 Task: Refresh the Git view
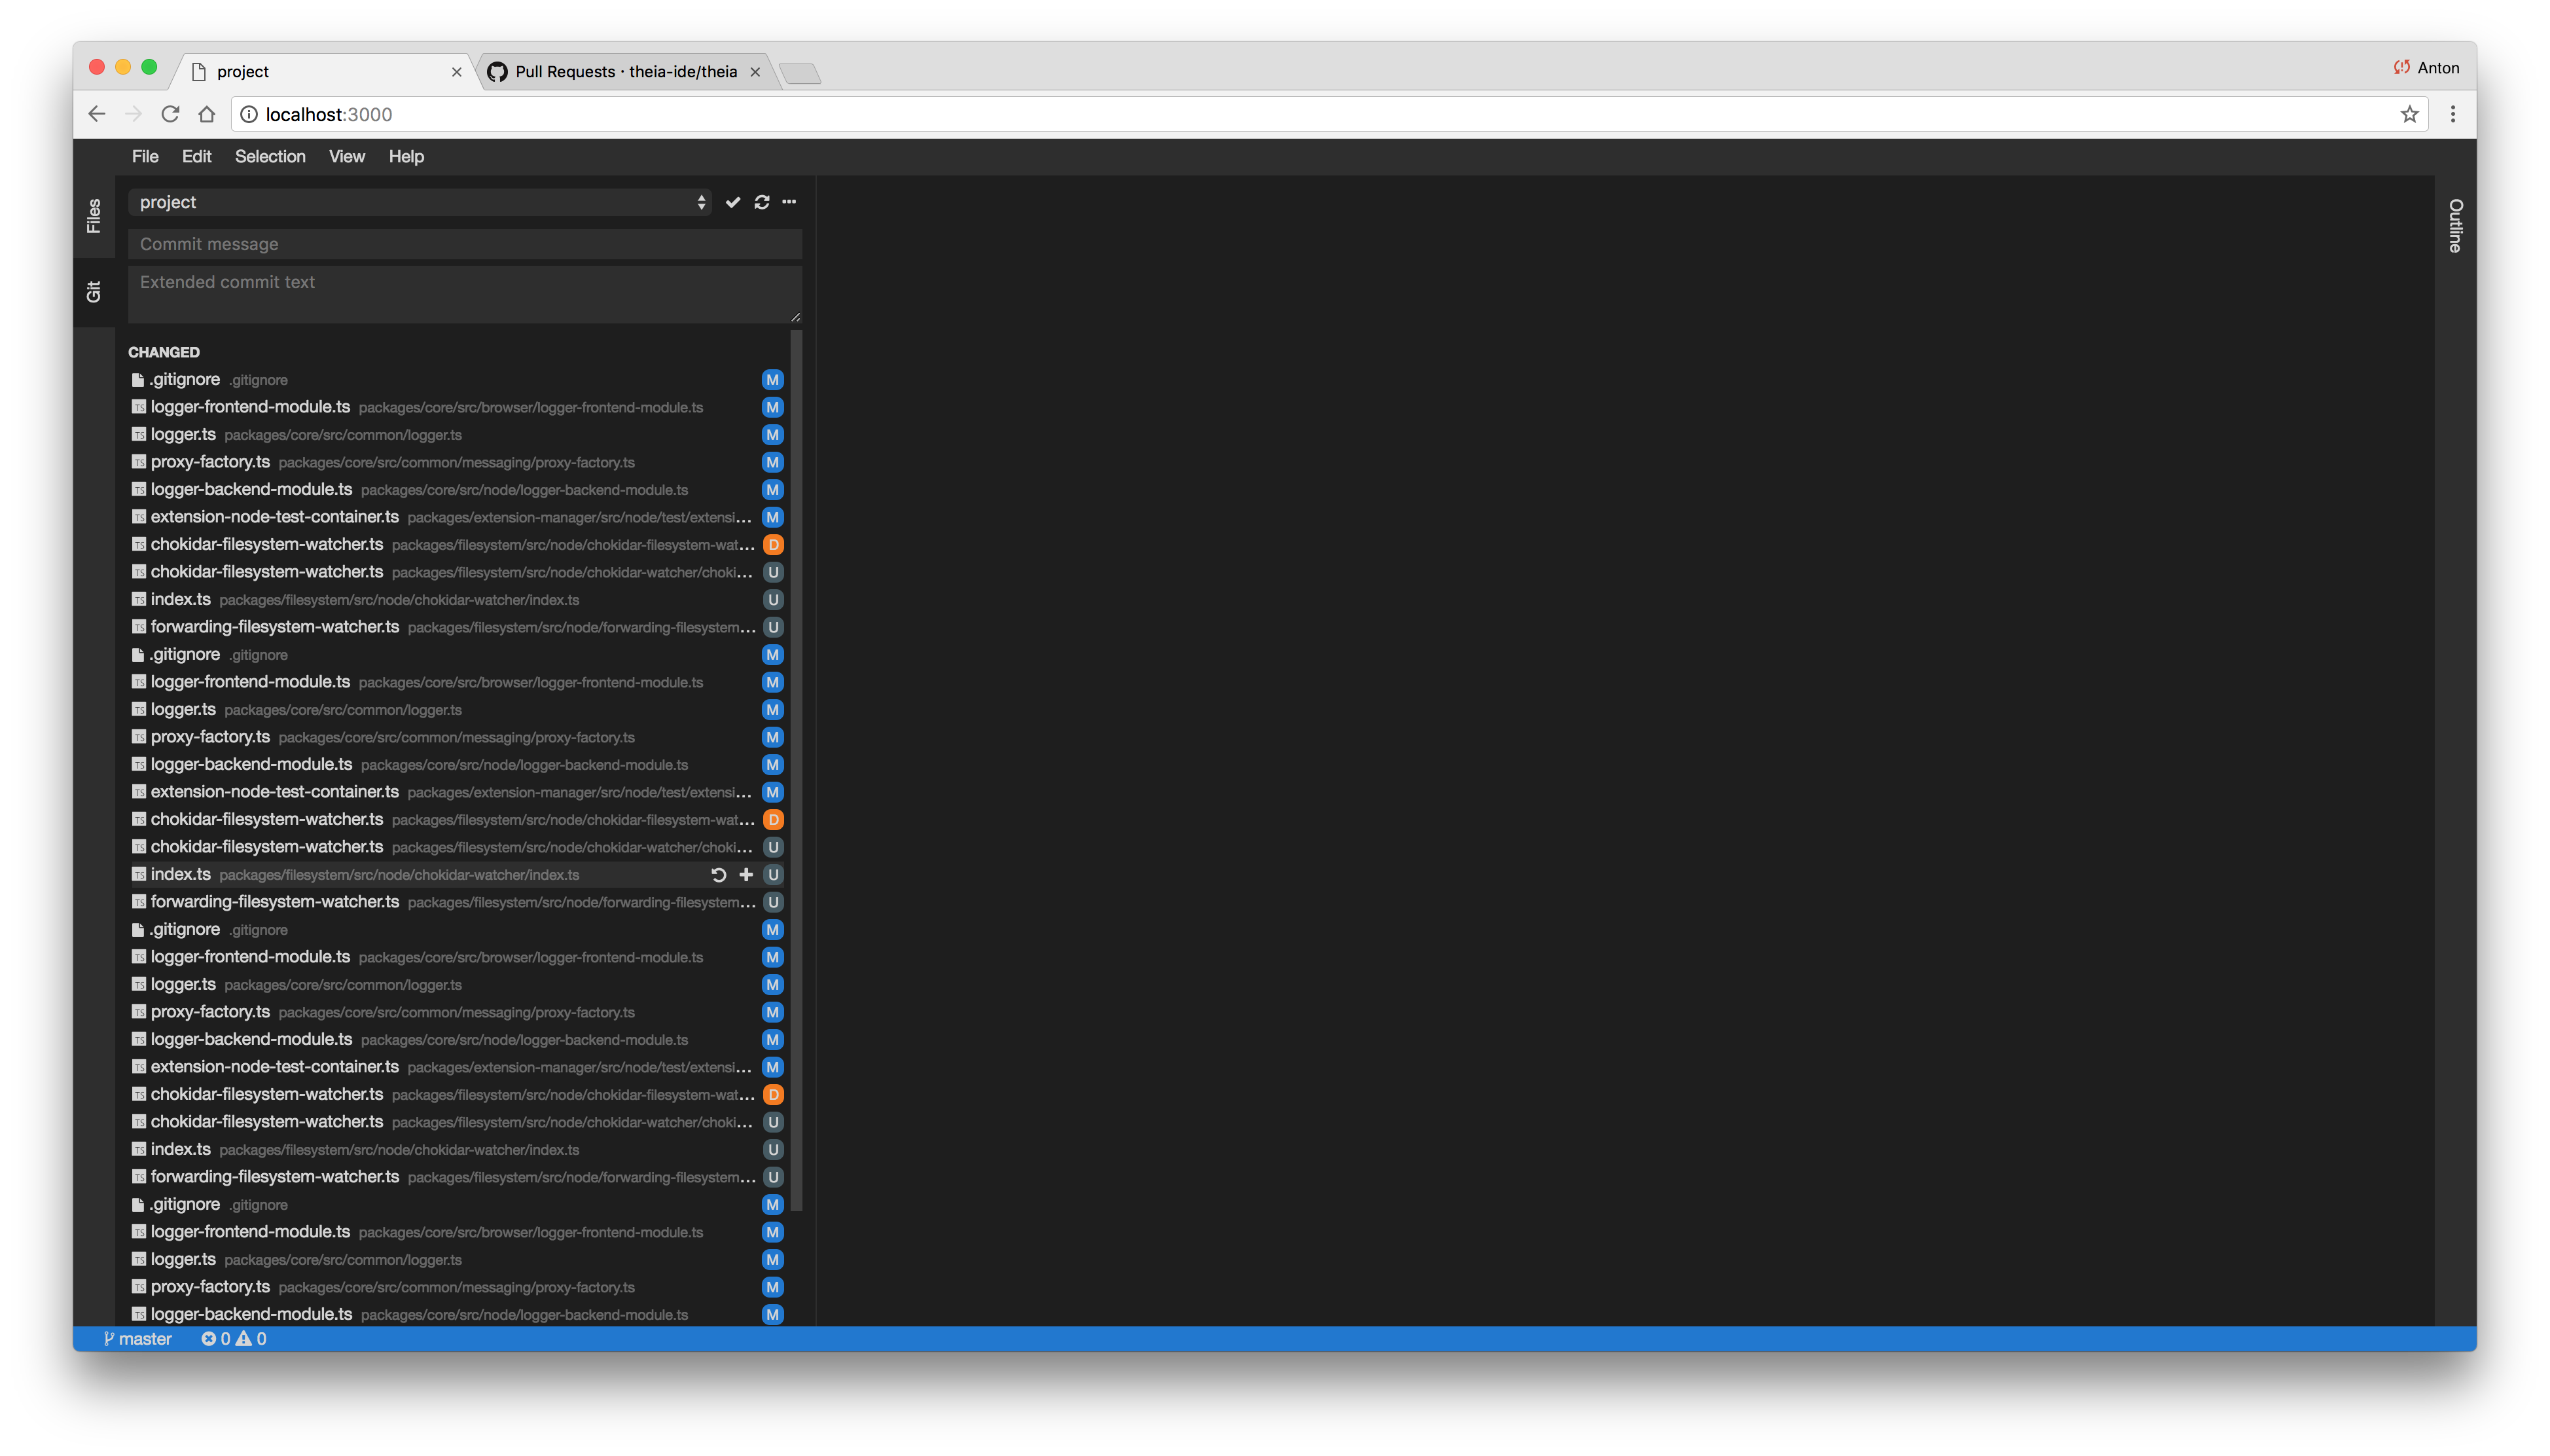click(762, 202)
